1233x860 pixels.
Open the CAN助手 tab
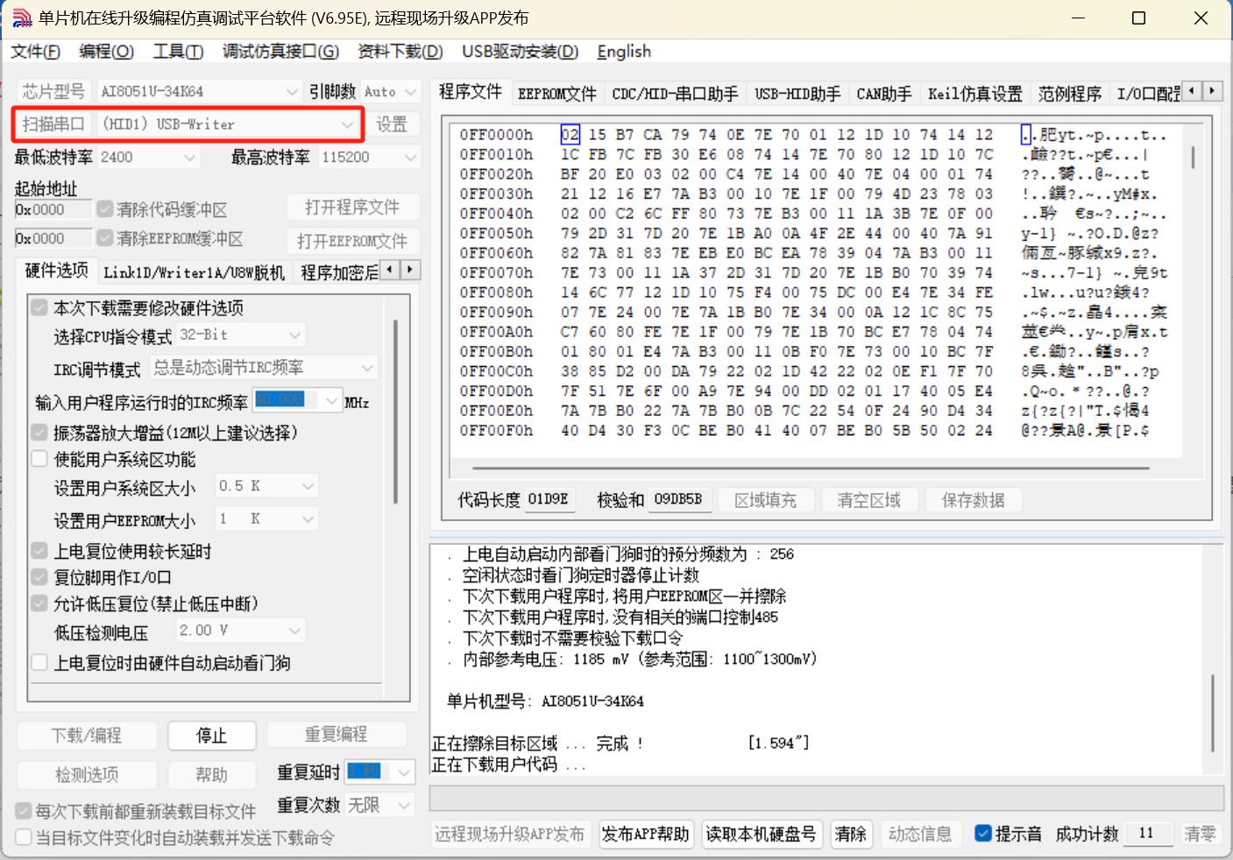point(884,93)
